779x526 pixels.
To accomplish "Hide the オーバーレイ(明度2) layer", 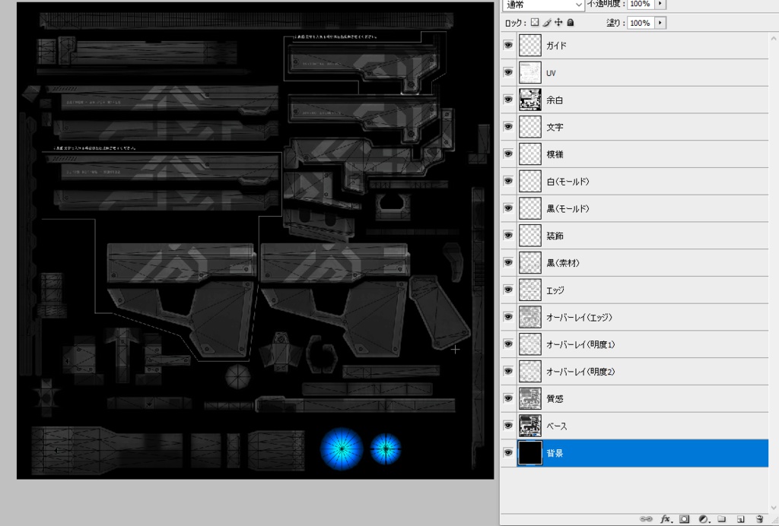I will (x=508, y=371).
